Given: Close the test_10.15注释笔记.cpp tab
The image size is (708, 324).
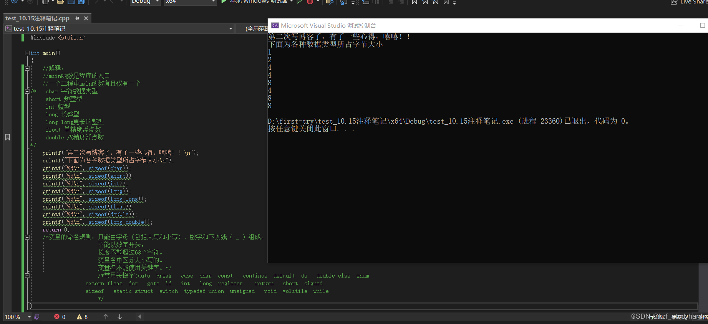Looking at the screenshot, I should tap(86, 18).
